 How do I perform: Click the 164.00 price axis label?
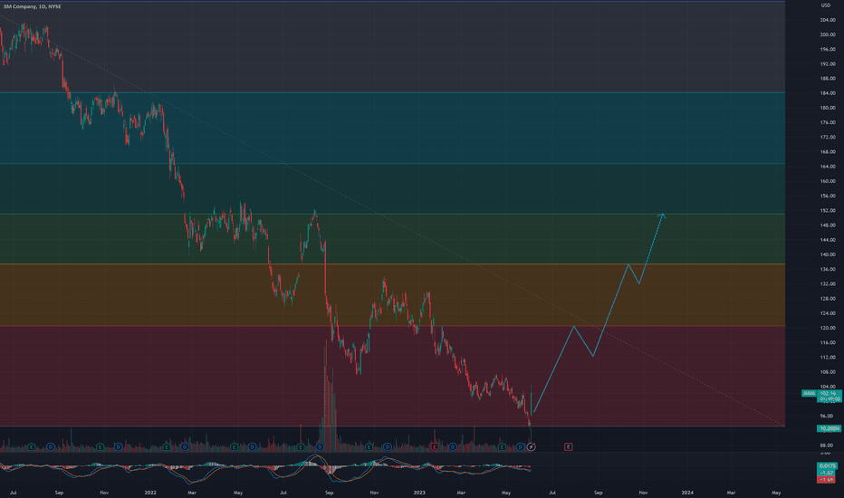tap(828, 167)
